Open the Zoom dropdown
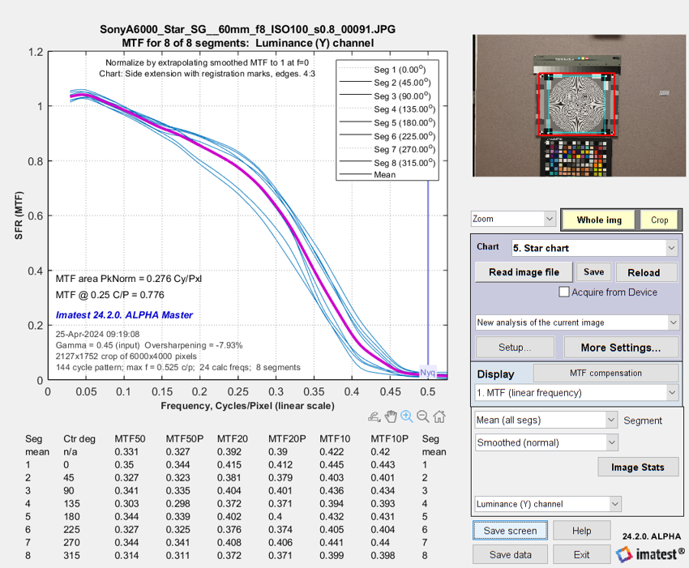This screenshot has height=568, width=689. pyautogui.click(x=513, y=219)
